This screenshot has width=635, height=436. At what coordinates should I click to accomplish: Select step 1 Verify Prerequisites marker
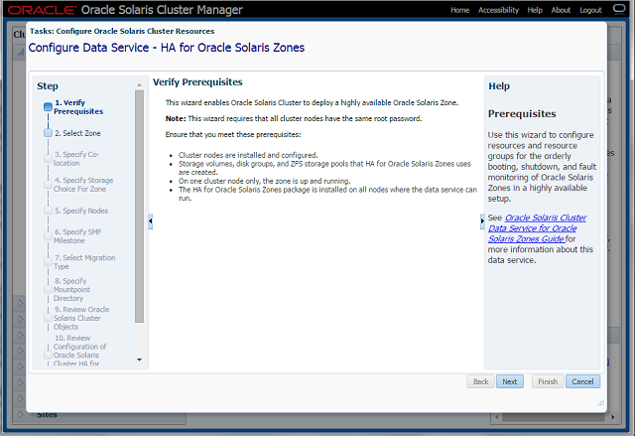(x=48, y=107)
